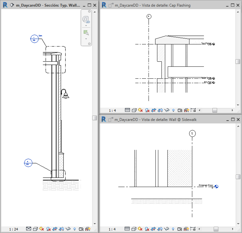Expand the zoom options dropdown arrow
Image resolution: width=242 pixels, height=233 pixels.
click(86, 39)
